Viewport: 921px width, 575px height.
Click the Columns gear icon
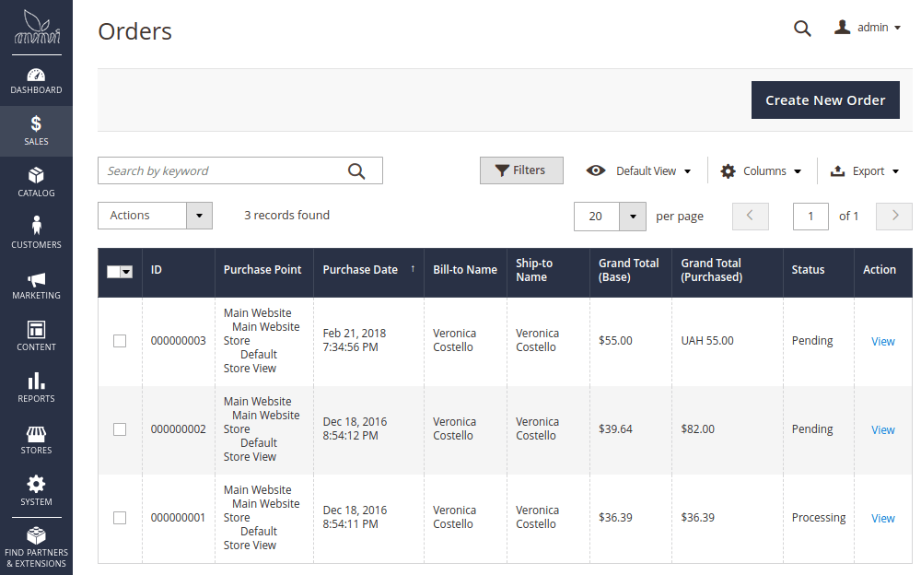pyautogui.click(x=728, y=171)
